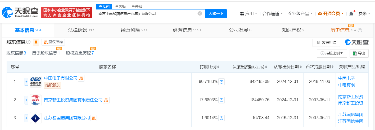Image resolution: width=375 pixels, height=130 pixels.
Task: Click the 导出 export button
Action: 359,53
